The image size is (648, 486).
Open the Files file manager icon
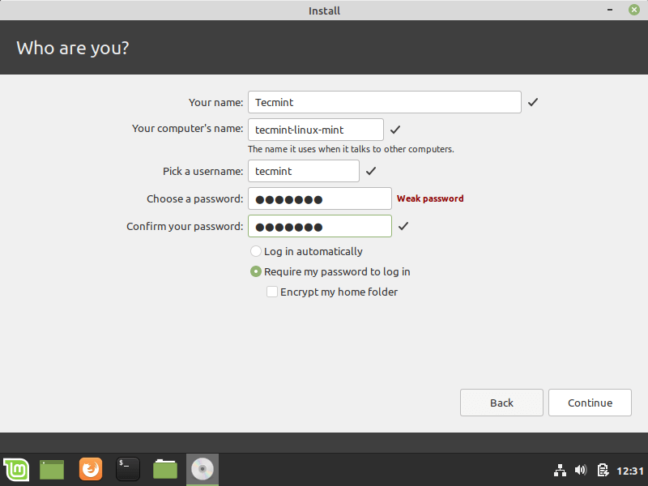(164, 469)
